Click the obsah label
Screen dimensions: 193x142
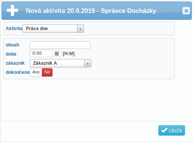[x=13, y=45]
